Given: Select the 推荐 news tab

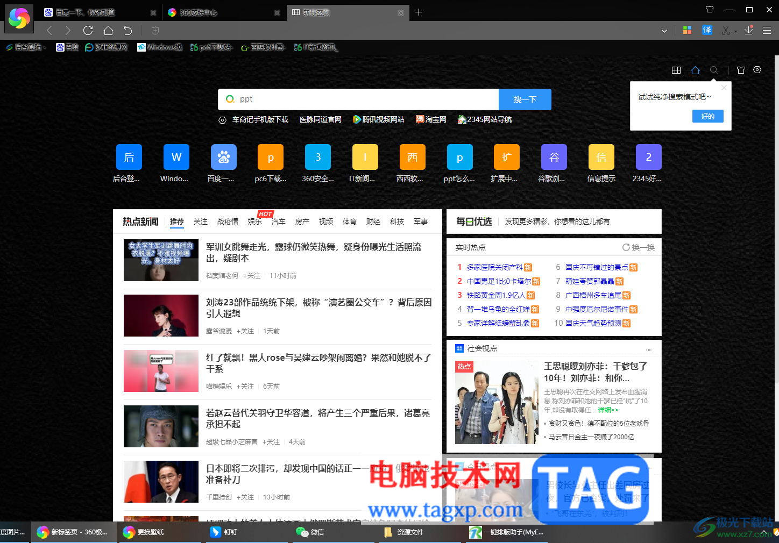Looking at the screenshot, I should click(x=177, y=222).
